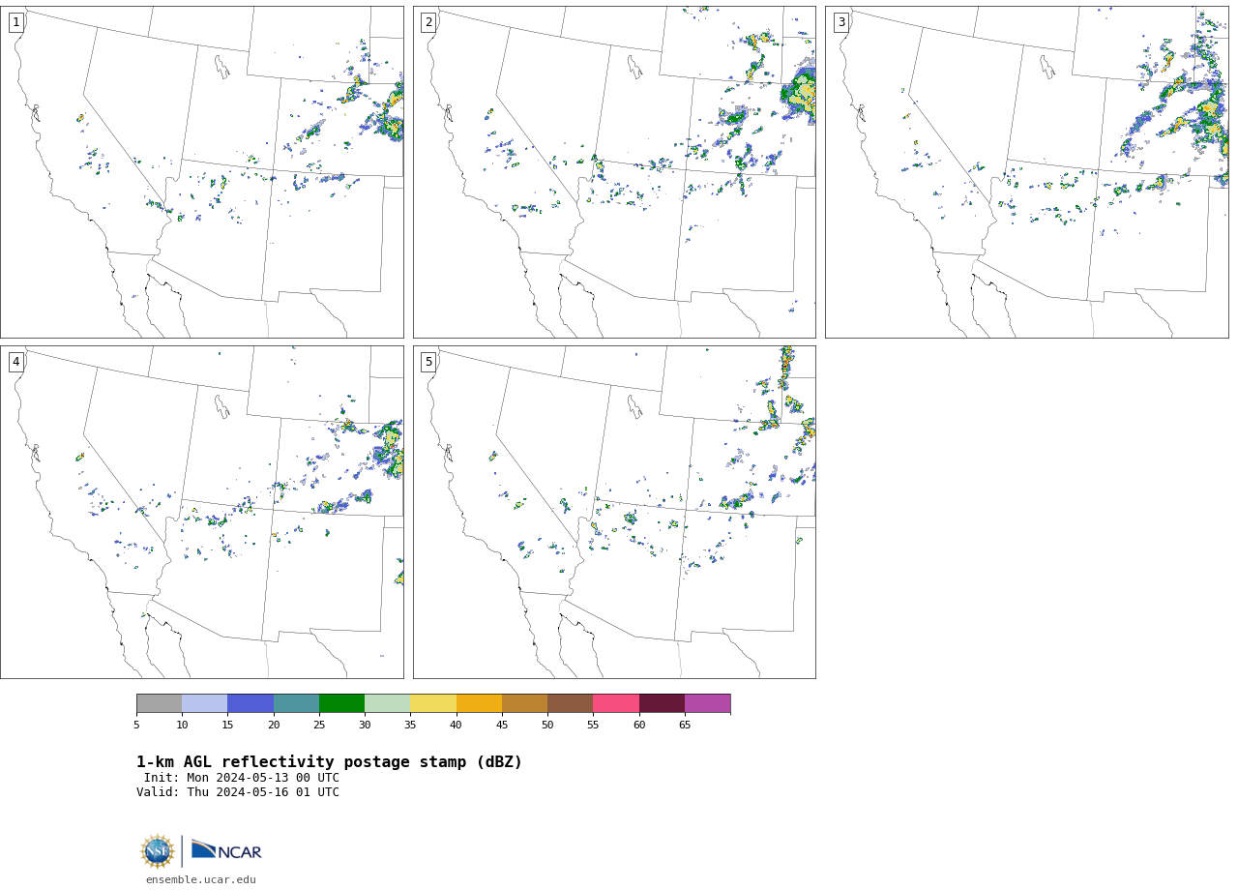Click the colorbar tick label '65'
Image resolution: width=1238 pixels, height=890 pixels.
pyautogui.click(x=685, y=726)
